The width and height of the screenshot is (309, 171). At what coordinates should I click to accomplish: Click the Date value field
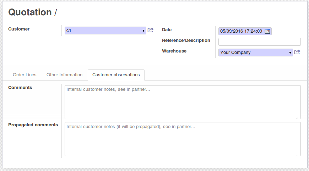coord(241,31)
